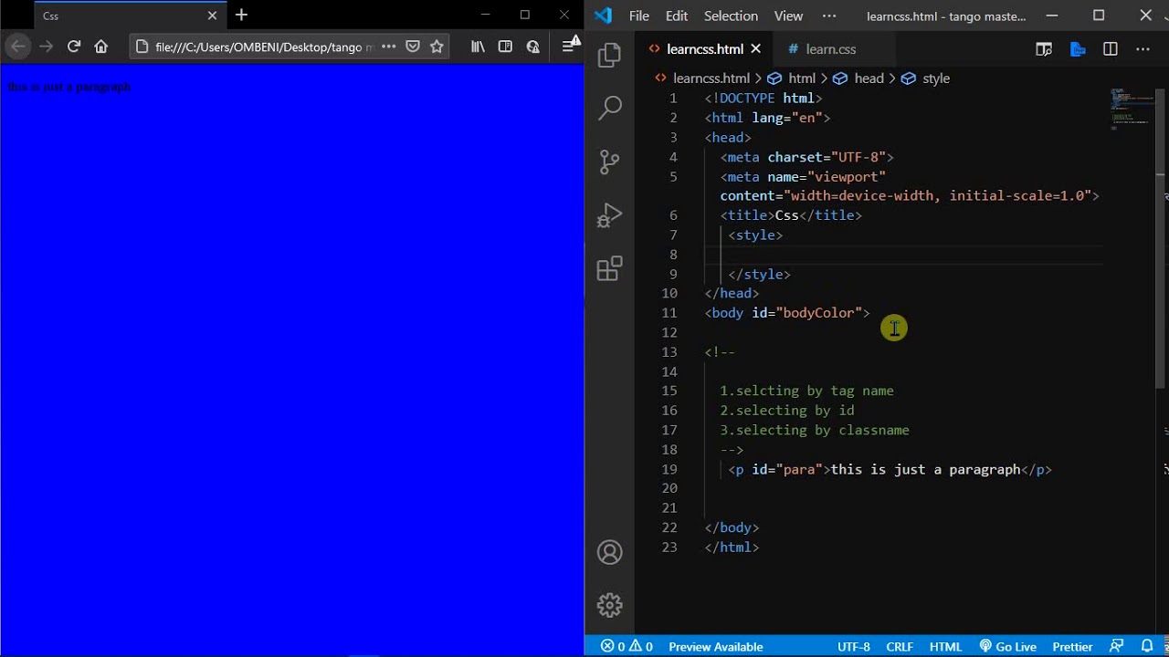Click the Firefox forward arrow
Screen dimensions: 1169x657
46,47
